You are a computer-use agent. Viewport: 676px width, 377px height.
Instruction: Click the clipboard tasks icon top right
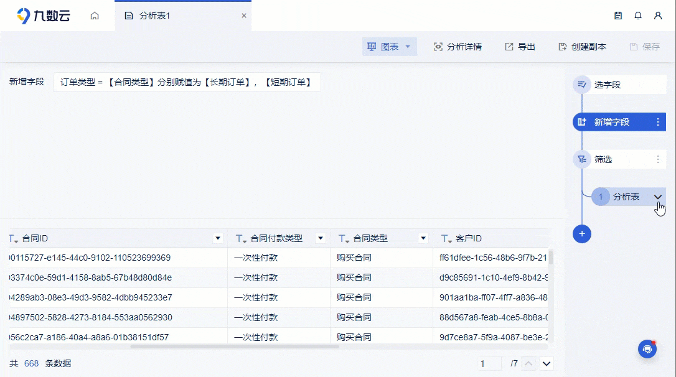click(617, 15)
